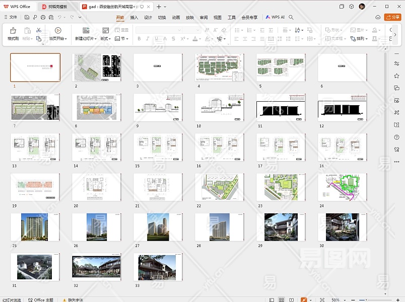Toggle slide sorter view in status bar
The image size is (405, 302).
point(281,299)
